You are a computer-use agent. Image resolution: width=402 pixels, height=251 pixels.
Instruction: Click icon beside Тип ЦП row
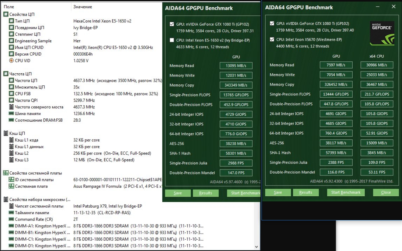(x=11, y=21)
